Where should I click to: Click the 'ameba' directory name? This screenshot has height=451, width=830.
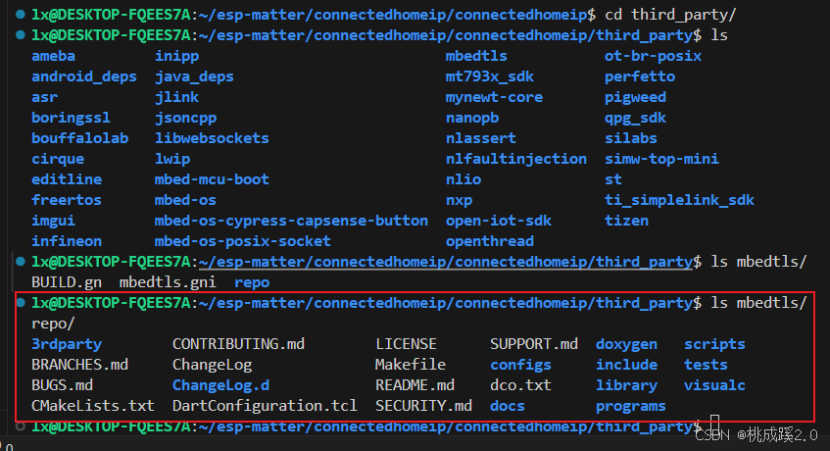53,56
